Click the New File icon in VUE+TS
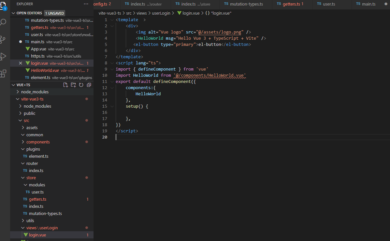390x241 pixels. pos(65,85)
